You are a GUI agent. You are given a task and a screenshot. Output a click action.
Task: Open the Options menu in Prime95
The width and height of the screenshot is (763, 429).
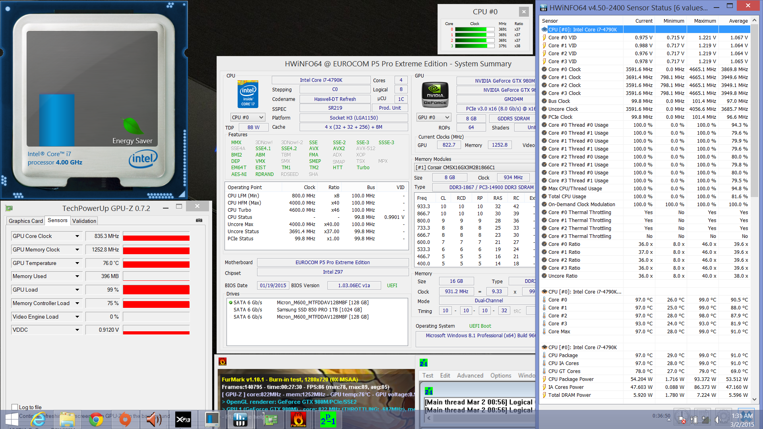click(x=501, y=375)
